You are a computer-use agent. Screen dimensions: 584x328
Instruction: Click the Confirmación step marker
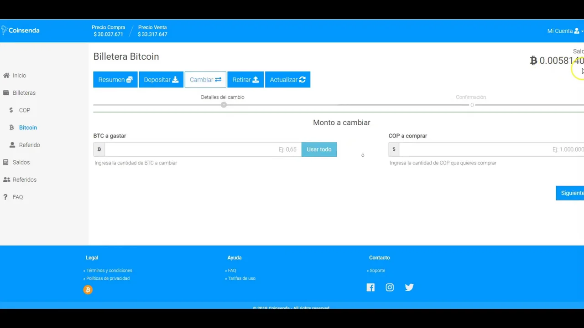click(x=472, y=105)
